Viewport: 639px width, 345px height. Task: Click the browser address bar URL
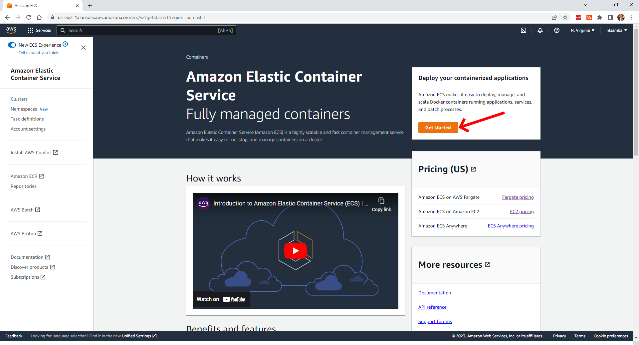[131, 17]
